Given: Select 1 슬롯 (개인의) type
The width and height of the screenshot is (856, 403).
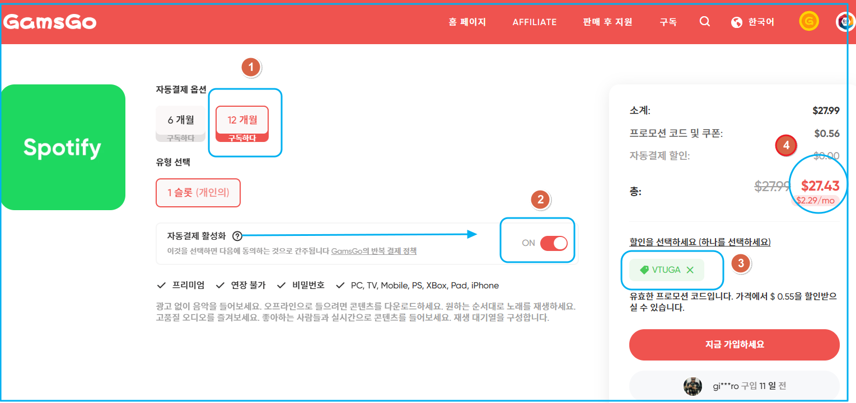Looking at the screenshot, I should [x=198, y=193].
